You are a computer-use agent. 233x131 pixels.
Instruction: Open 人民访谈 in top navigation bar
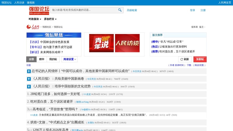[19, 3]
